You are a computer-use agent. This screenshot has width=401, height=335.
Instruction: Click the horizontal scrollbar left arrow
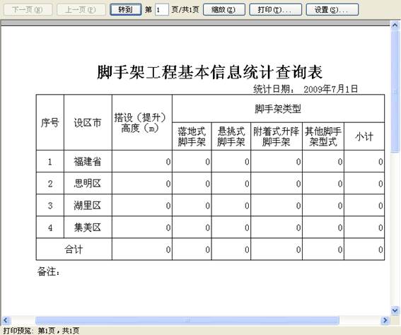(x=6, y=320)
